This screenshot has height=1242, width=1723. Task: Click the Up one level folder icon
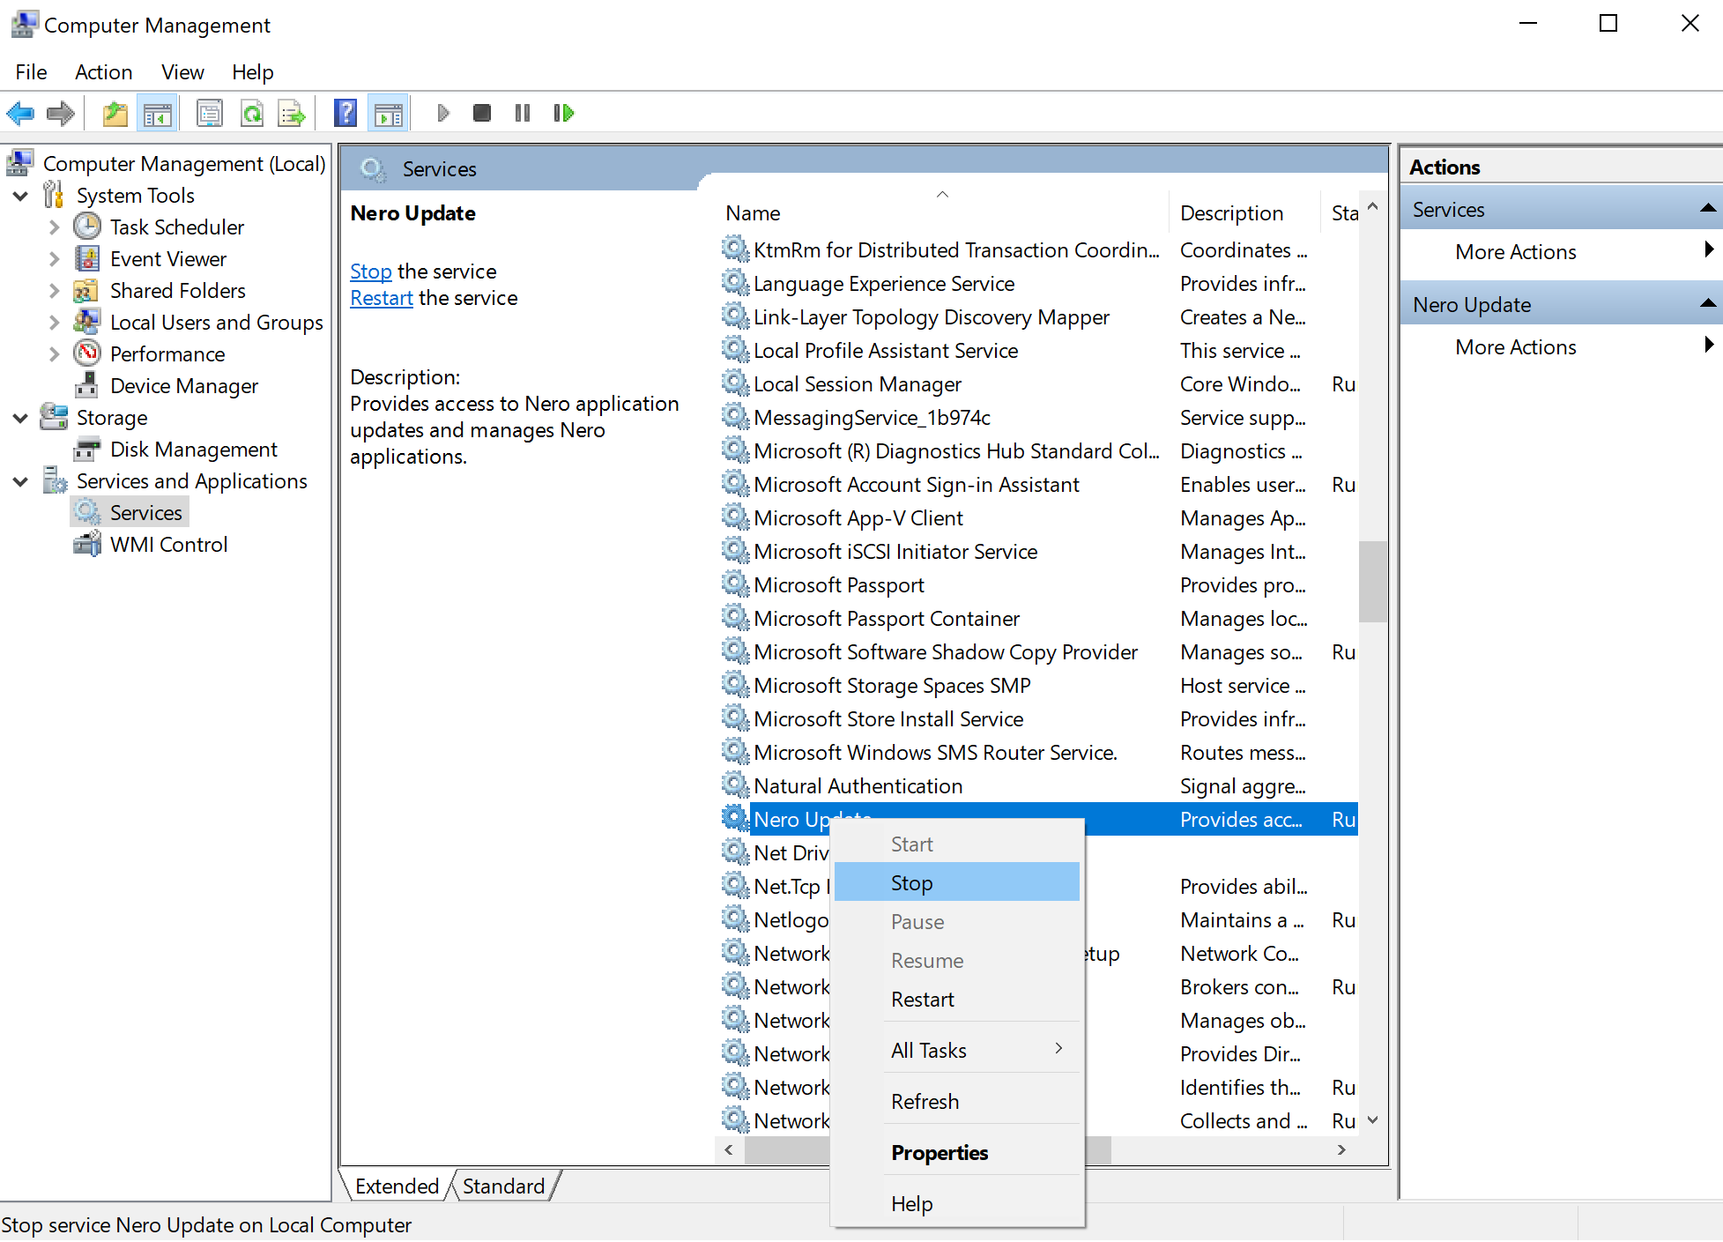point(115,113)
